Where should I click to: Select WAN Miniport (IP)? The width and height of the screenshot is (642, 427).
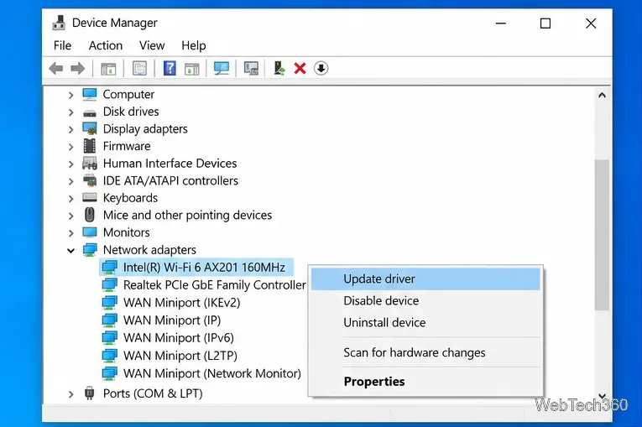click(172, 320)
